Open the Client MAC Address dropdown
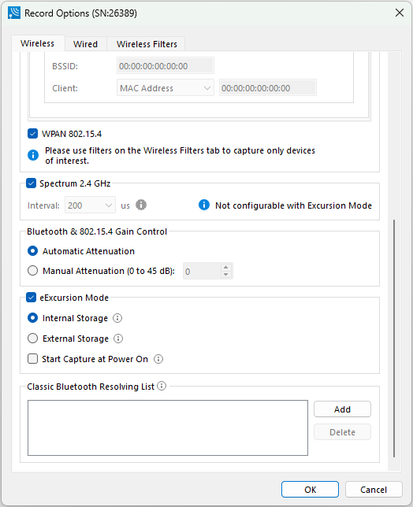This screenshot has height=507, width=413. point(165,88)
